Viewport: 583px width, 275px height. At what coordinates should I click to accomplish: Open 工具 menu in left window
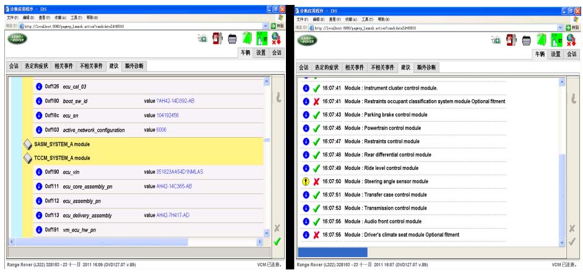tap(76, 17)
